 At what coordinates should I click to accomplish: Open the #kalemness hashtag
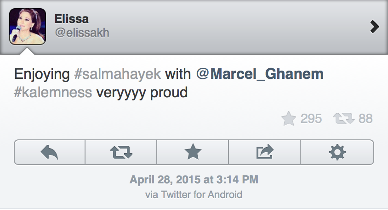click(53, 92)
